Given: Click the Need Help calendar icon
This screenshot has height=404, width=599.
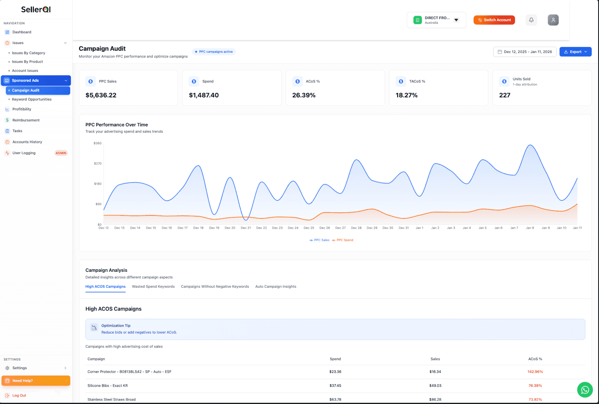Looking at the screenshot, I should pos(7,381).
